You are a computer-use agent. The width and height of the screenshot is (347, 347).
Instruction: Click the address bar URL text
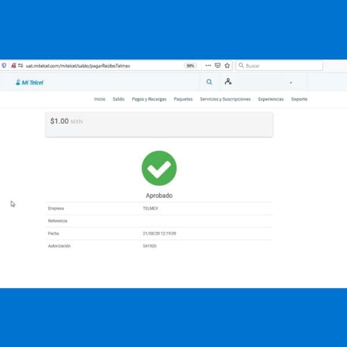78,66
